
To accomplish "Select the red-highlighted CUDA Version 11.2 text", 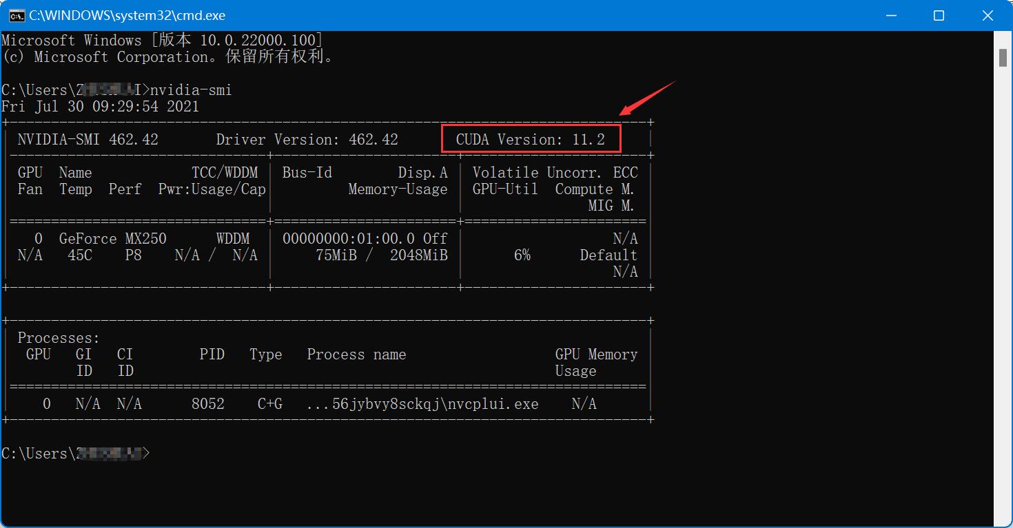I will pos(531,138).
